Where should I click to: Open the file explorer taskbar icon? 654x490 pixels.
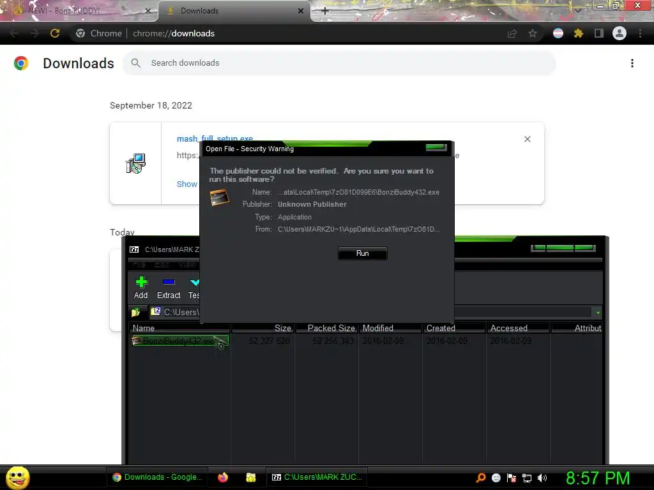(x=250, y=477)
